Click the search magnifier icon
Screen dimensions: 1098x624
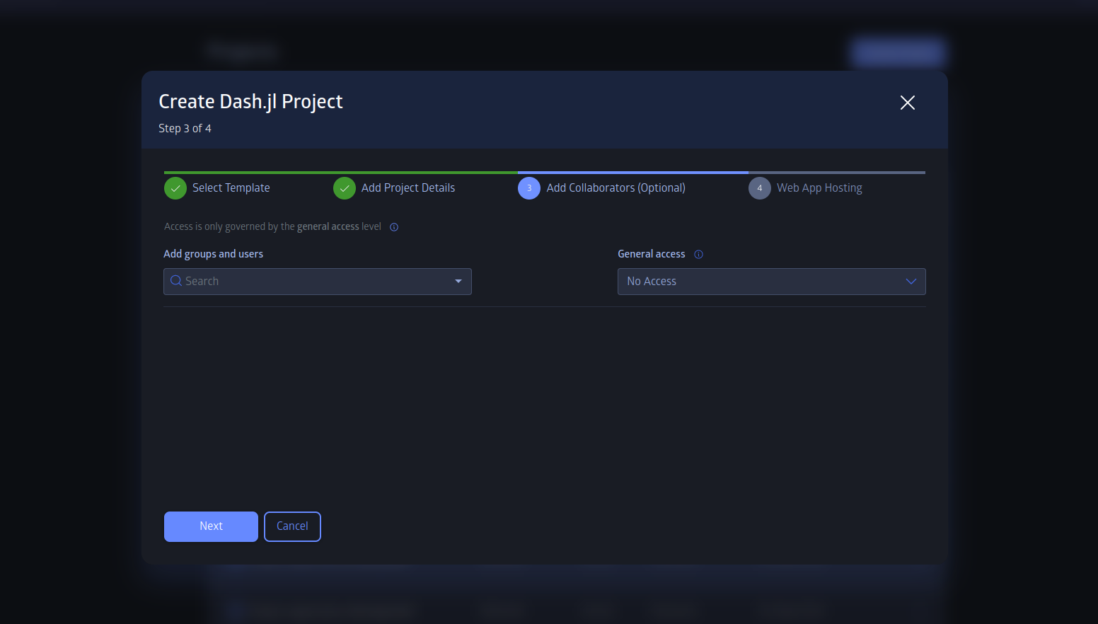coord(176,281)
